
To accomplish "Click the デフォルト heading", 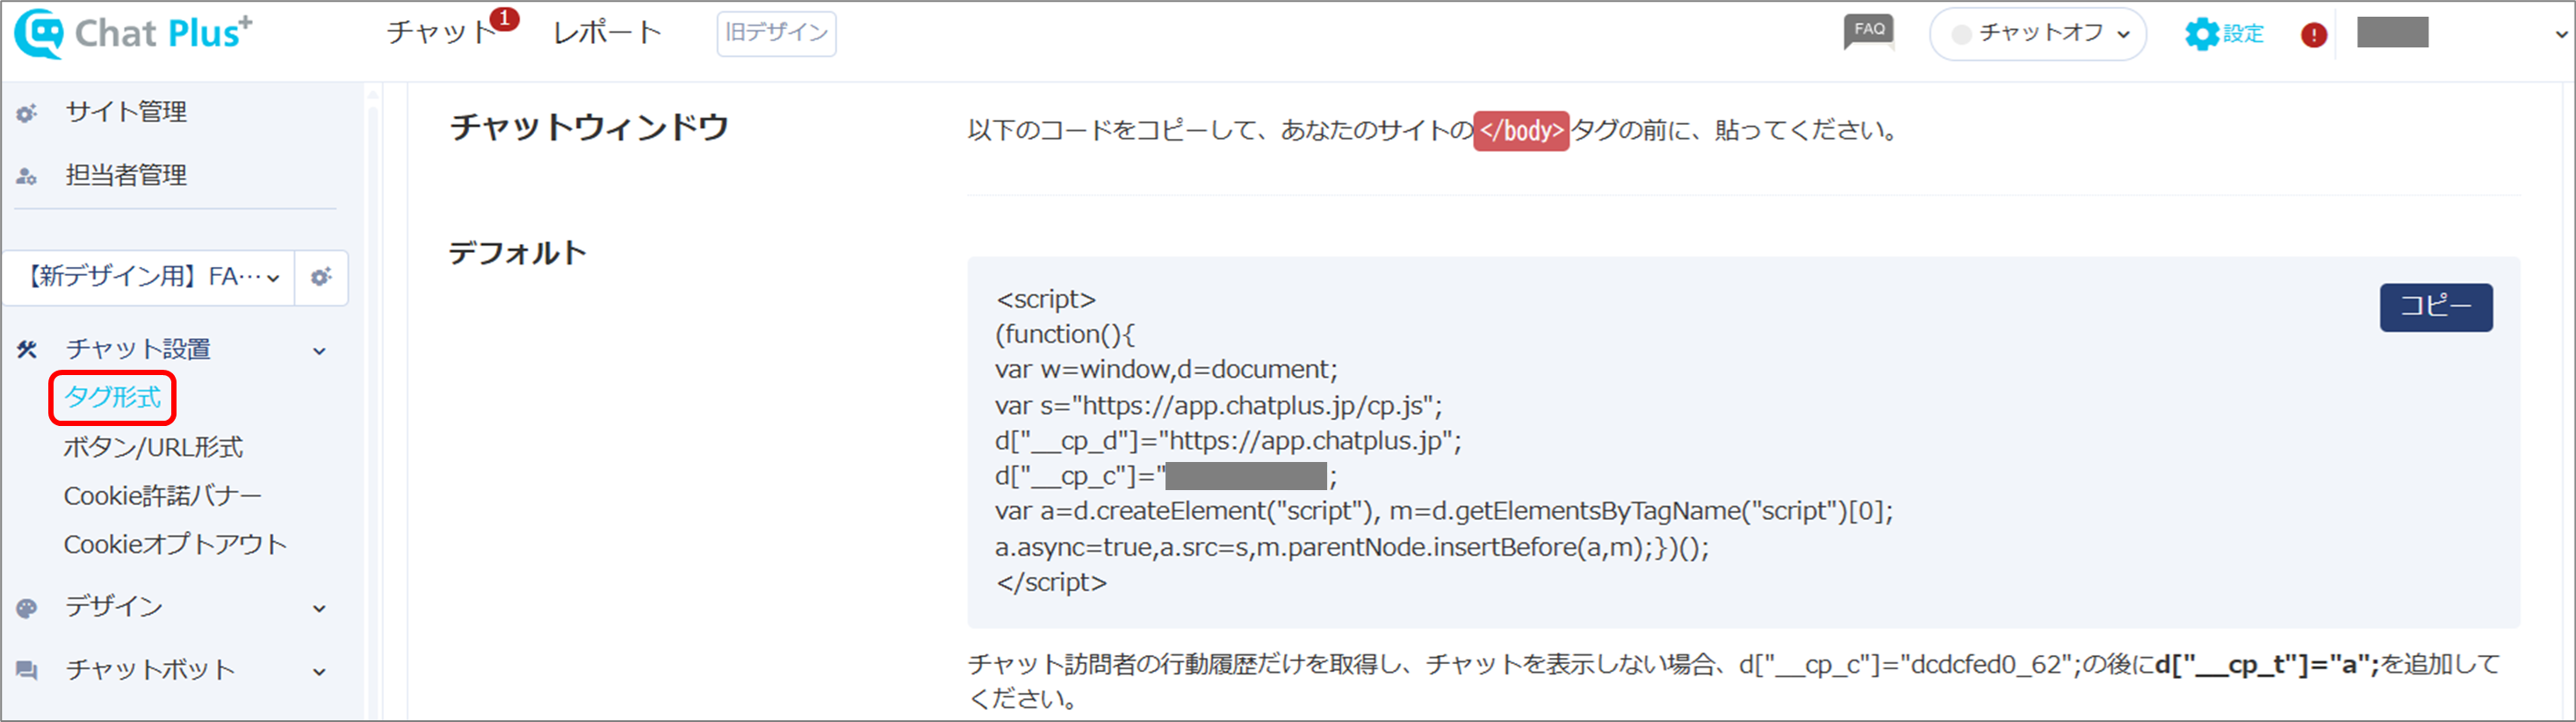I will (518, 254).
